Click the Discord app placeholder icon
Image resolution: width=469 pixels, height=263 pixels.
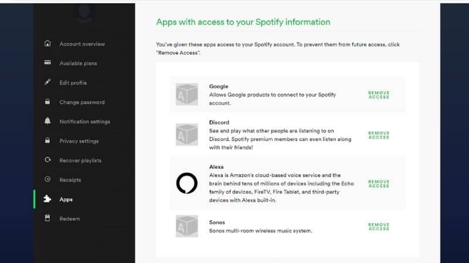(186, 134)
